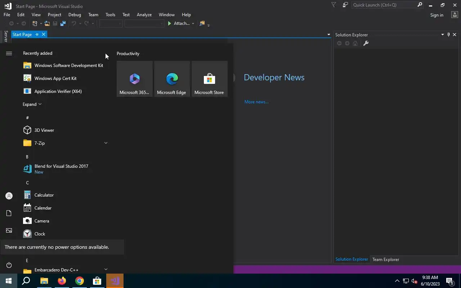
Task: Click the green Attach start arrow
Action: pos(169,23)
